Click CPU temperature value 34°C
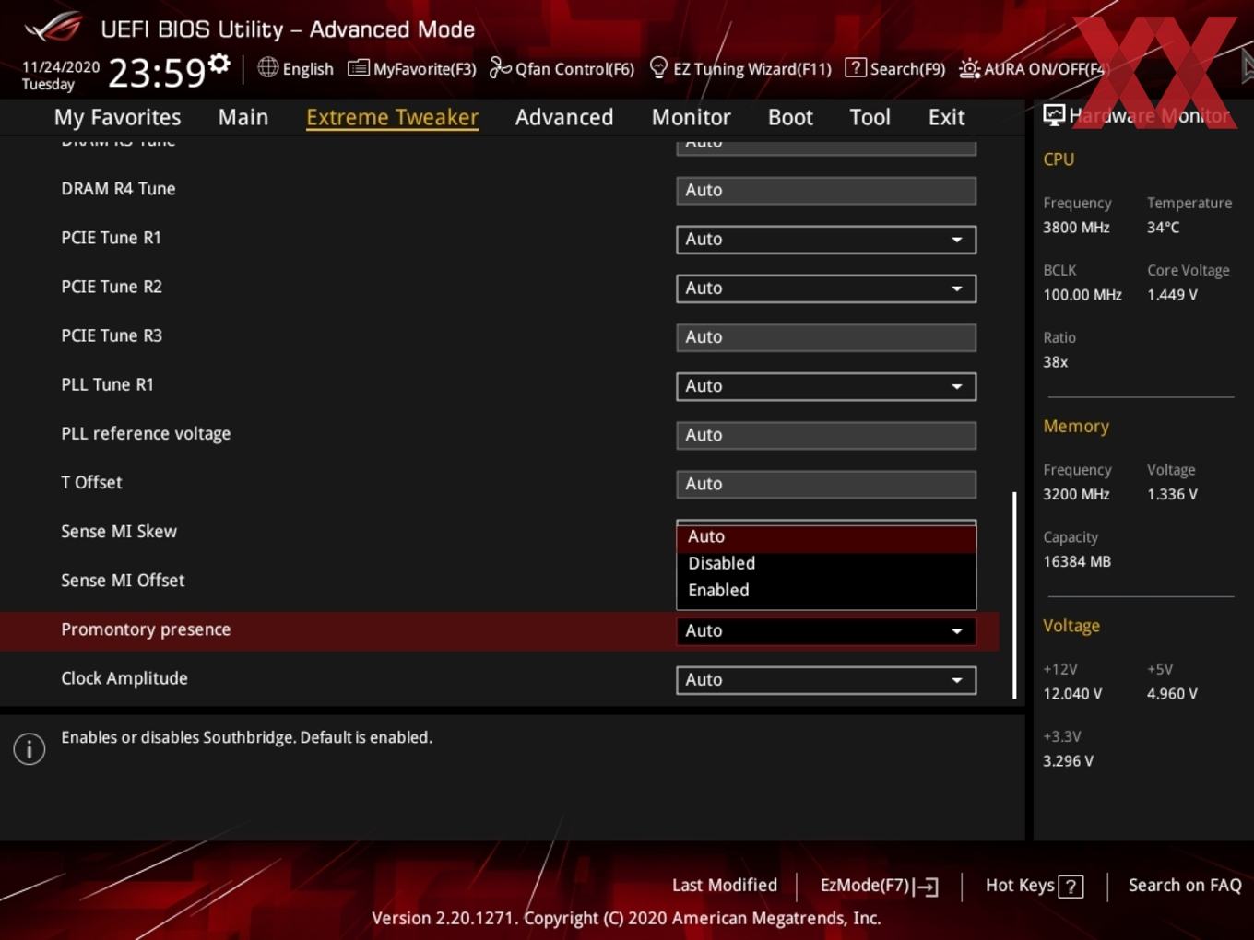Viewport: 1254px width, 940px height. point(1163,227)
